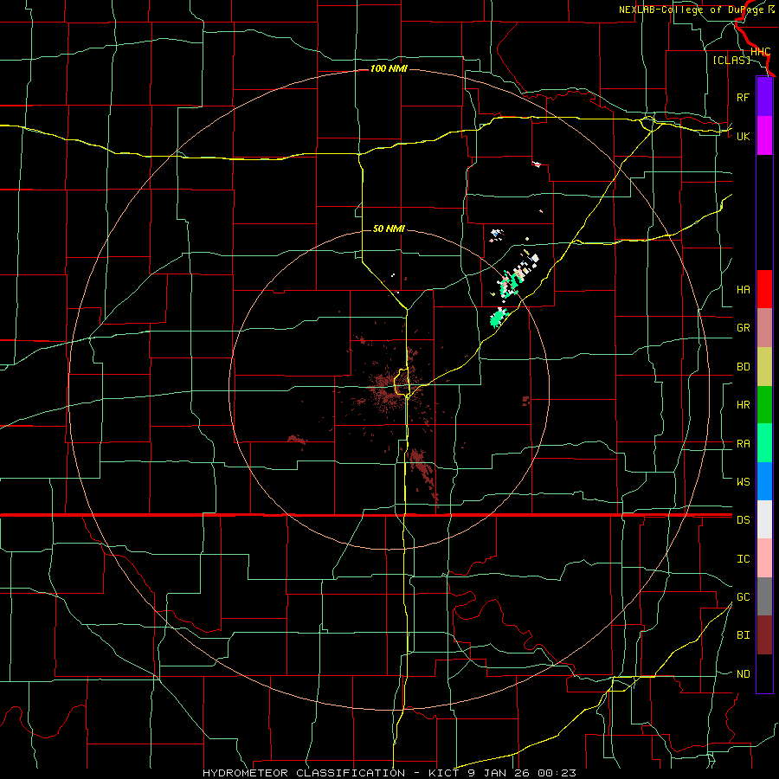Select the blue WS legend swatch
The image size is (779, 779).
coord(764,481)
